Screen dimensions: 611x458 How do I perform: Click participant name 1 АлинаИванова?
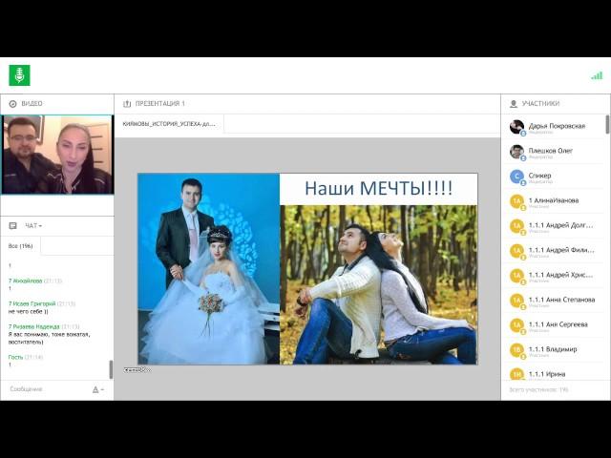click(x=554, y=200)
